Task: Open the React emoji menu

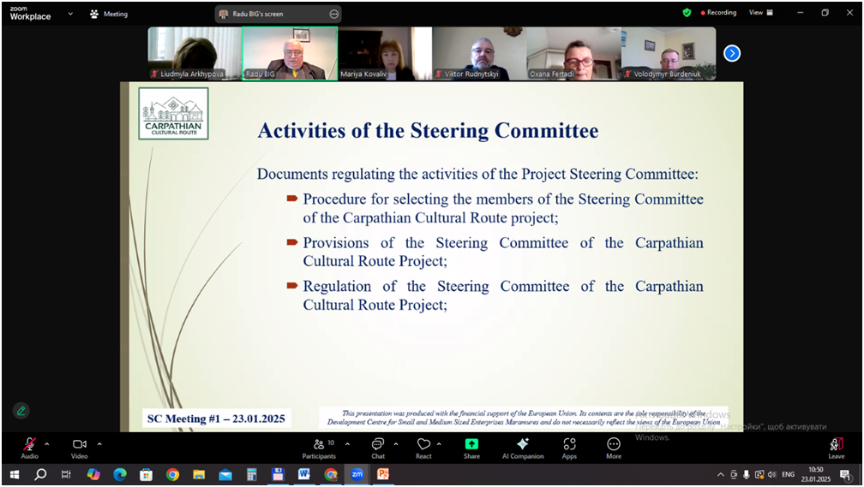Action: pyautogui.click(x=423, y=447)
